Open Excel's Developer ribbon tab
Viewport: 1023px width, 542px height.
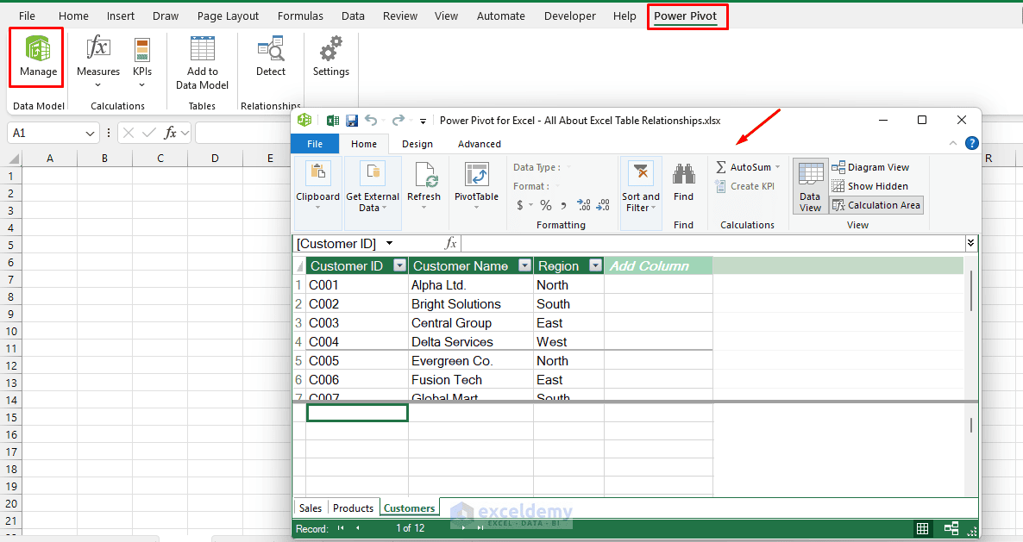pos(569,16)
